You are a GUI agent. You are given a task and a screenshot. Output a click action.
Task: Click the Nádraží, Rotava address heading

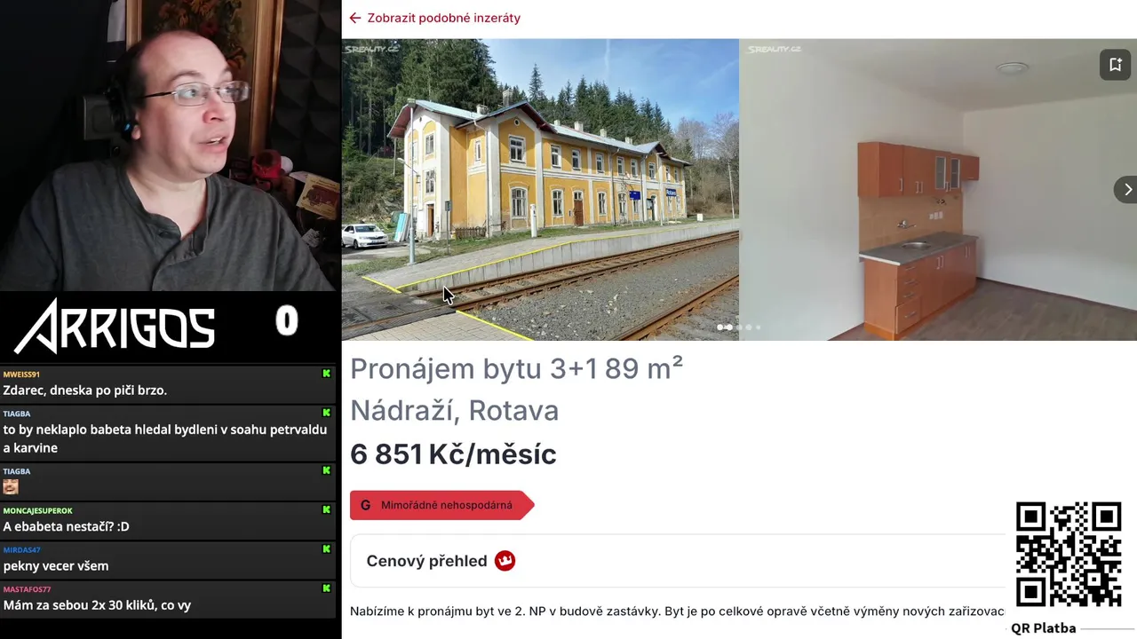pyautogui.click(x=454, y=410)
